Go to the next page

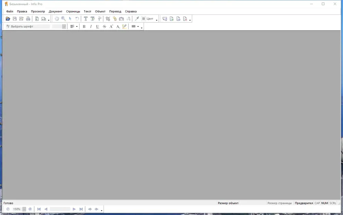pos(74,209)
